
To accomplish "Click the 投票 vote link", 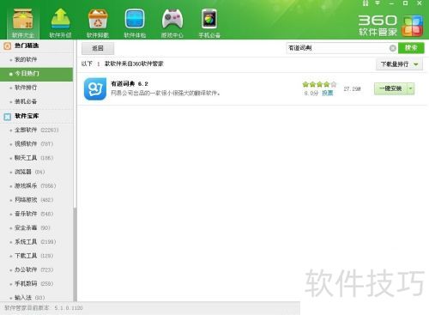I will pos(328,94).
